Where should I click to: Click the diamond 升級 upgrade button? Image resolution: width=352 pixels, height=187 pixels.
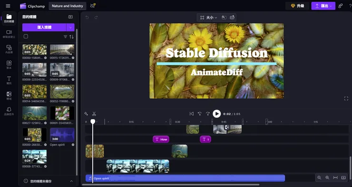click(x=297, y=6)
